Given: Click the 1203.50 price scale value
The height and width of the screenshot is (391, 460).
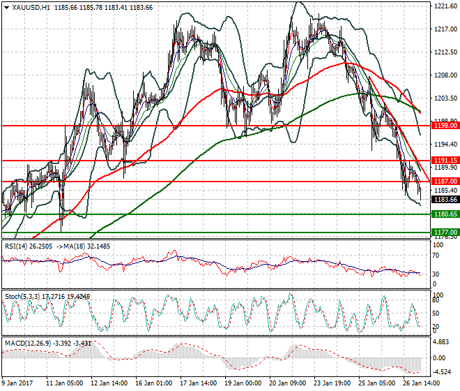Looking at the screenshot, I should (445, 98).
